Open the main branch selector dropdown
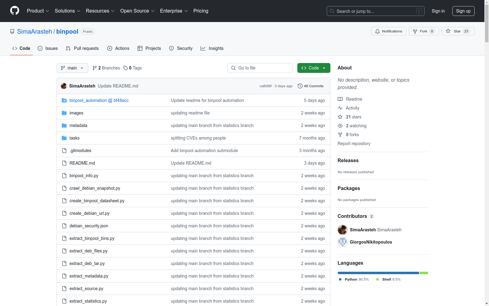 tap(72, 68)
